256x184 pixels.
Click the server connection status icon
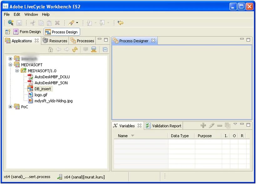click(x=60, y=177)
